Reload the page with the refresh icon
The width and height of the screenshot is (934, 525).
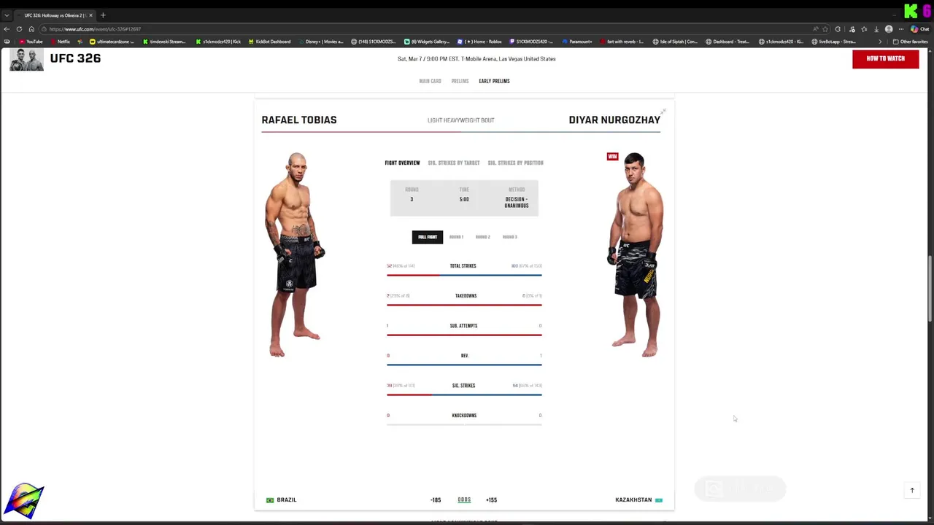coord(19,29)
